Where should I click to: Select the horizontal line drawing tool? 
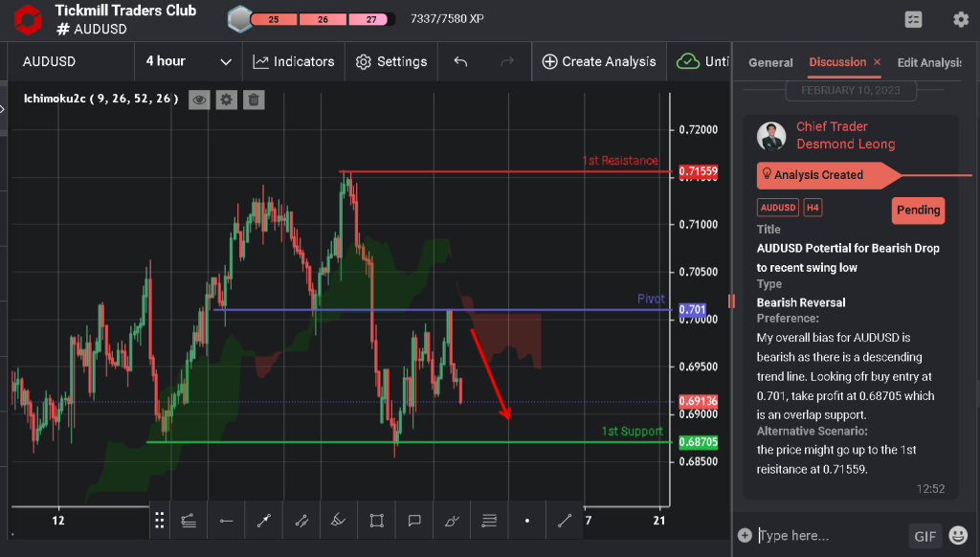226,521
